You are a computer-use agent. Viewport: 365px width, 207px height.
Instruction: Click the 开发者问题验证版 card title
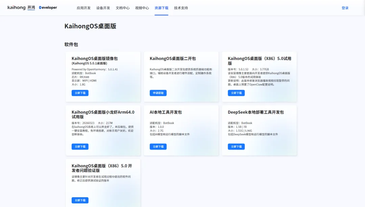102,168
